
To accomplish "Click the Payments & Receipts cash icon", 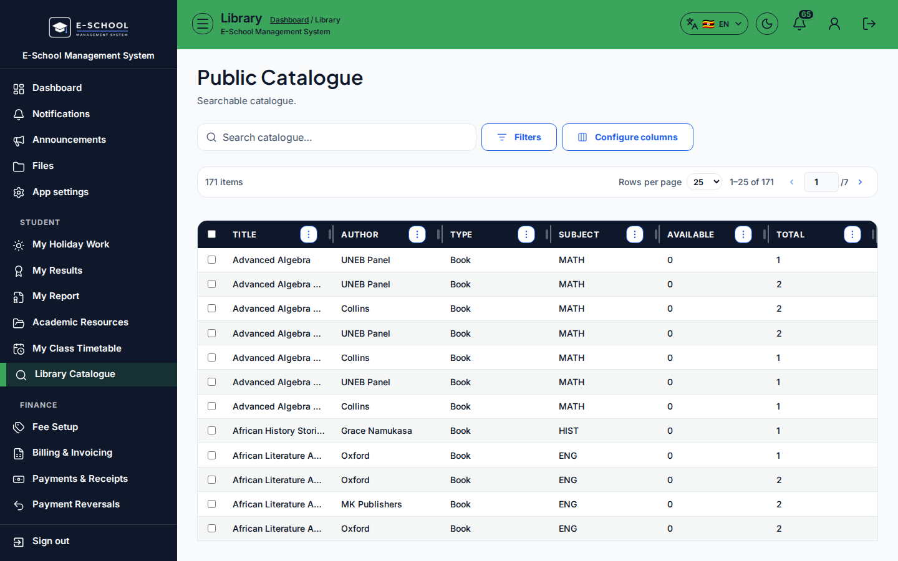I will (x=19, y=479).
